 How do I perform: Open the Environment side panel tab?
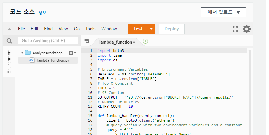(x=9, y=61)
